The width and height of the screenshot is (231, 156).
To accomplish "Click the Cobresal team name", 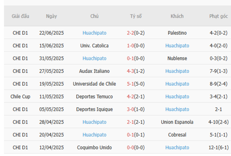I will coord(177,135).
